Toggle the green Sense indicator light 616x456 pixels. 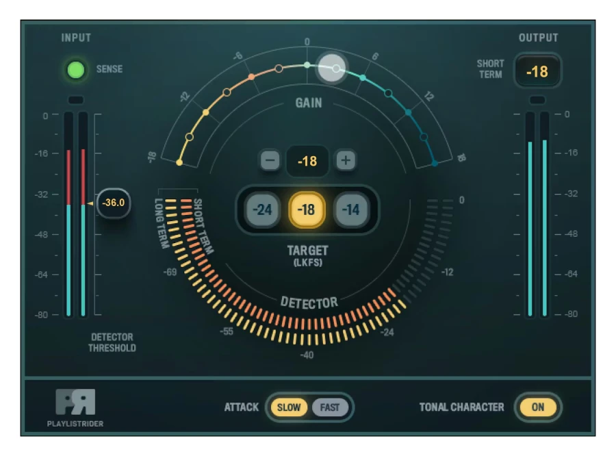tap(76, 70)
